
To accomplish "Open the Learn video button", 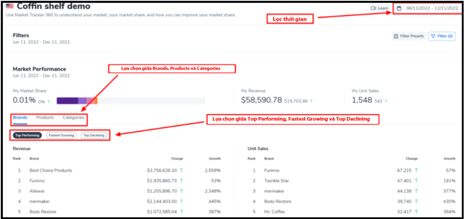I will point(379,8).
